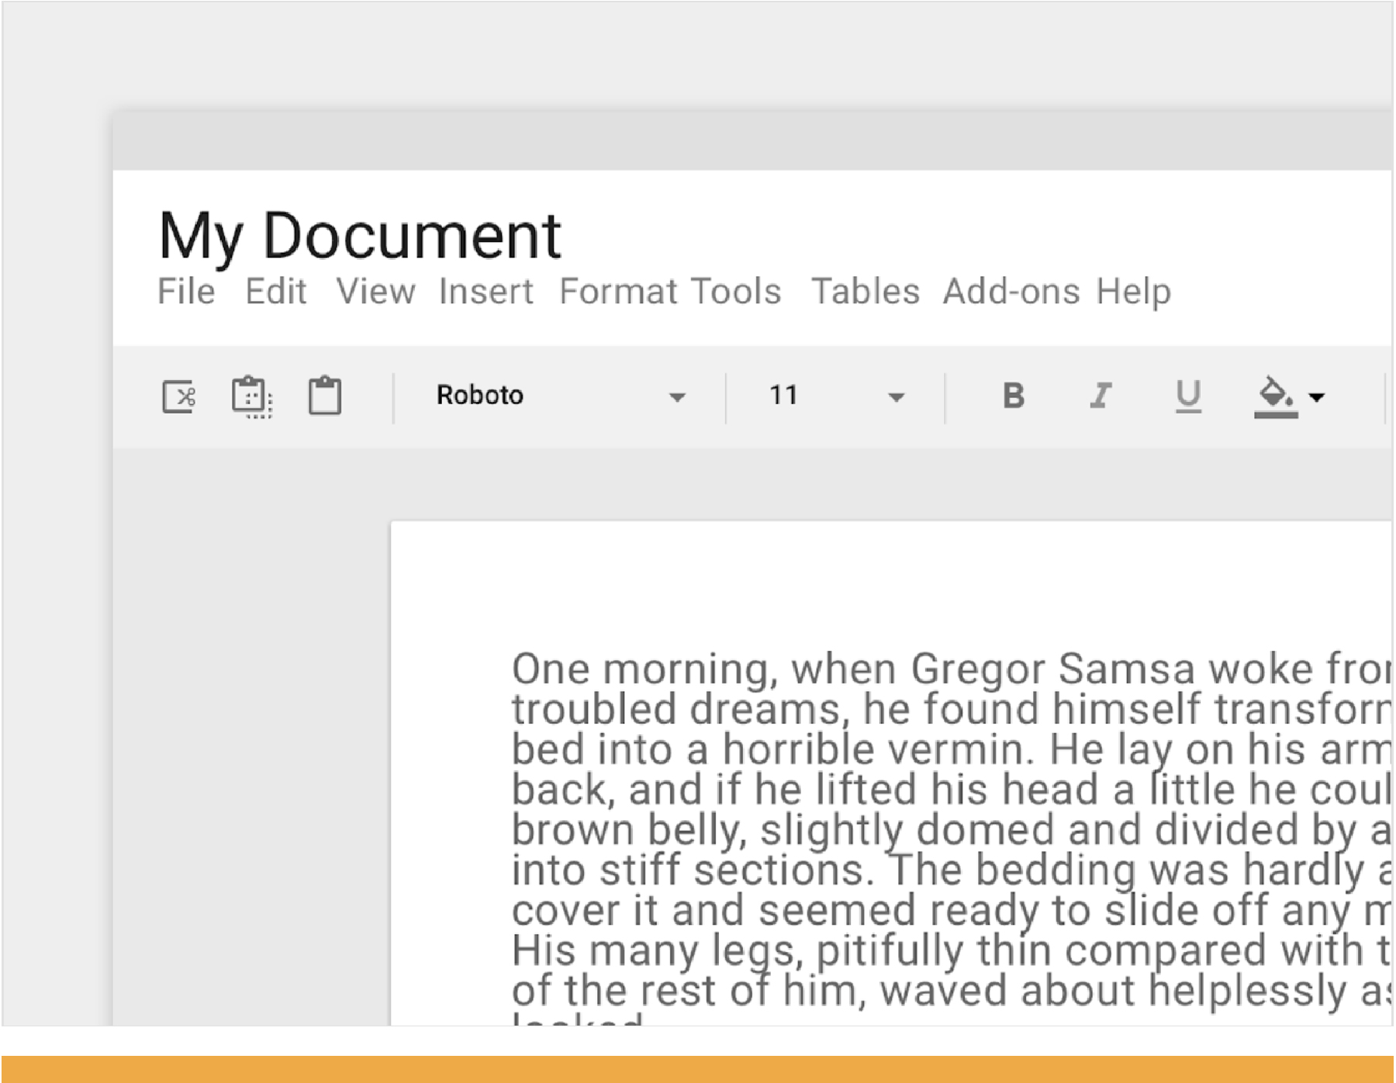This screenshot has width=1396, height=1083.
Task: Open the Insert menu
Action: tap(486, 292)
